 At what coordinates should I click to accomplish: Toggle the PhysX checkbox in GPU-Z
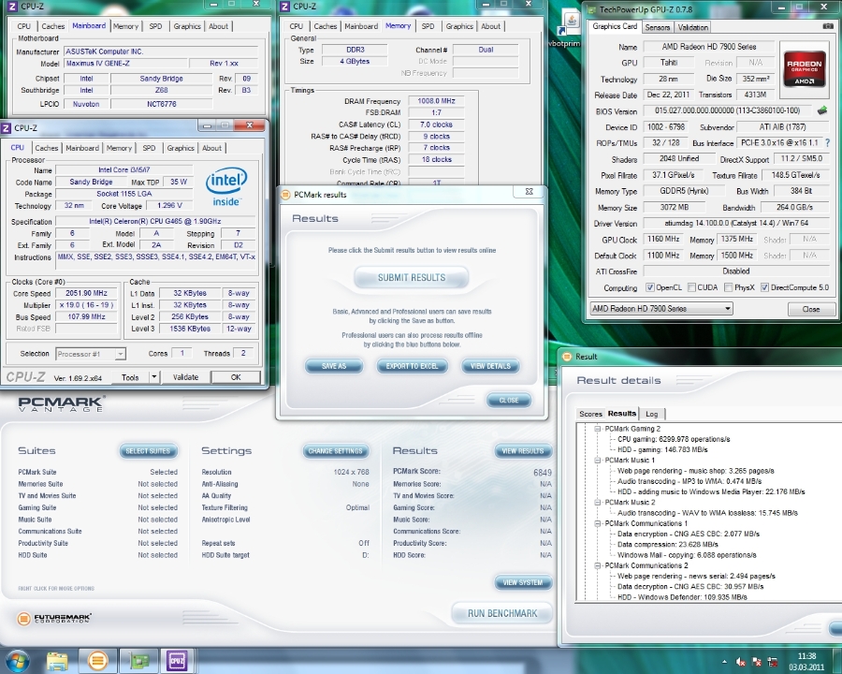pyautogui.click(x=728, y=287)
